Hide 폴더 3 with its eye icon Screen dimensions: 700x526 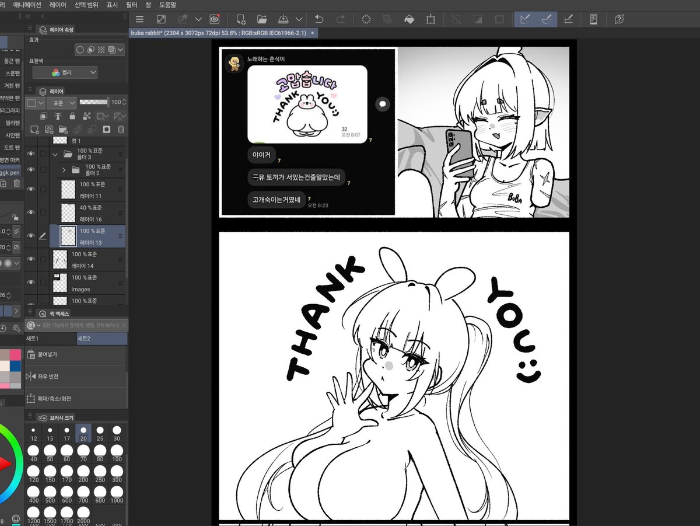point(32,154)
